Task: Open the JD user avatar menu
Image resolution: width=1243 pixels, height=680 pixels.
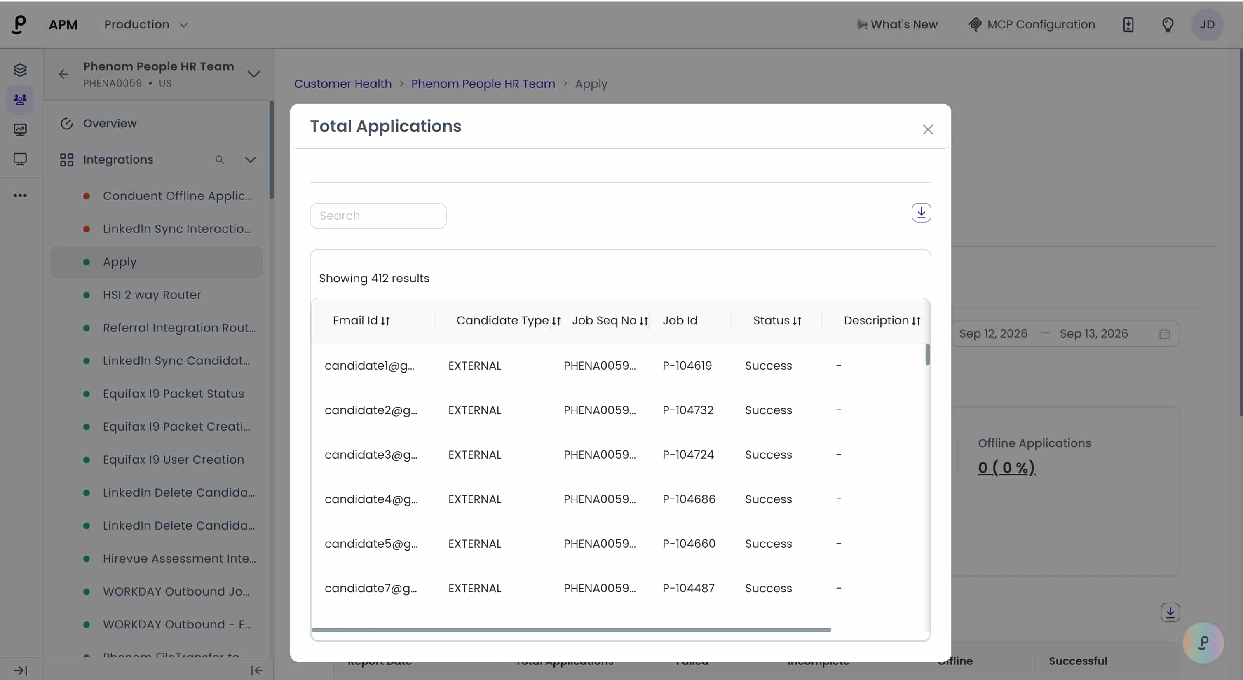Action: (1207, 25)
